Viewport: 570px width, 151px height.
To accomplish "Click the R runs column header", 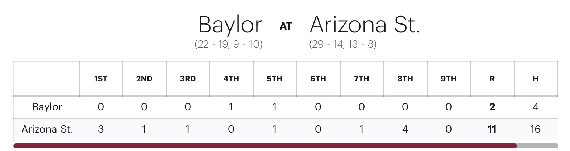I will (x=492, y=79).
